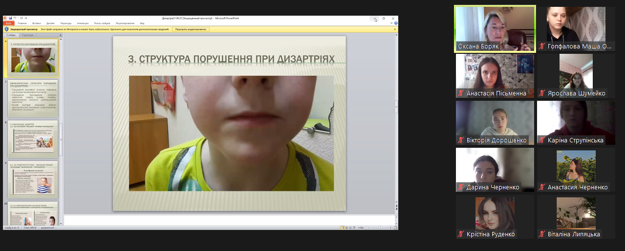Click muted microphone icon for Крістіна Руденко
The image size is (625, 251).
coord(460,234)
